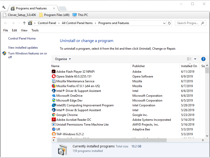The height and width of the screenshot is (158, 210).
Task: Click the horizontal scrollbar right arrow
Action: 203,140
